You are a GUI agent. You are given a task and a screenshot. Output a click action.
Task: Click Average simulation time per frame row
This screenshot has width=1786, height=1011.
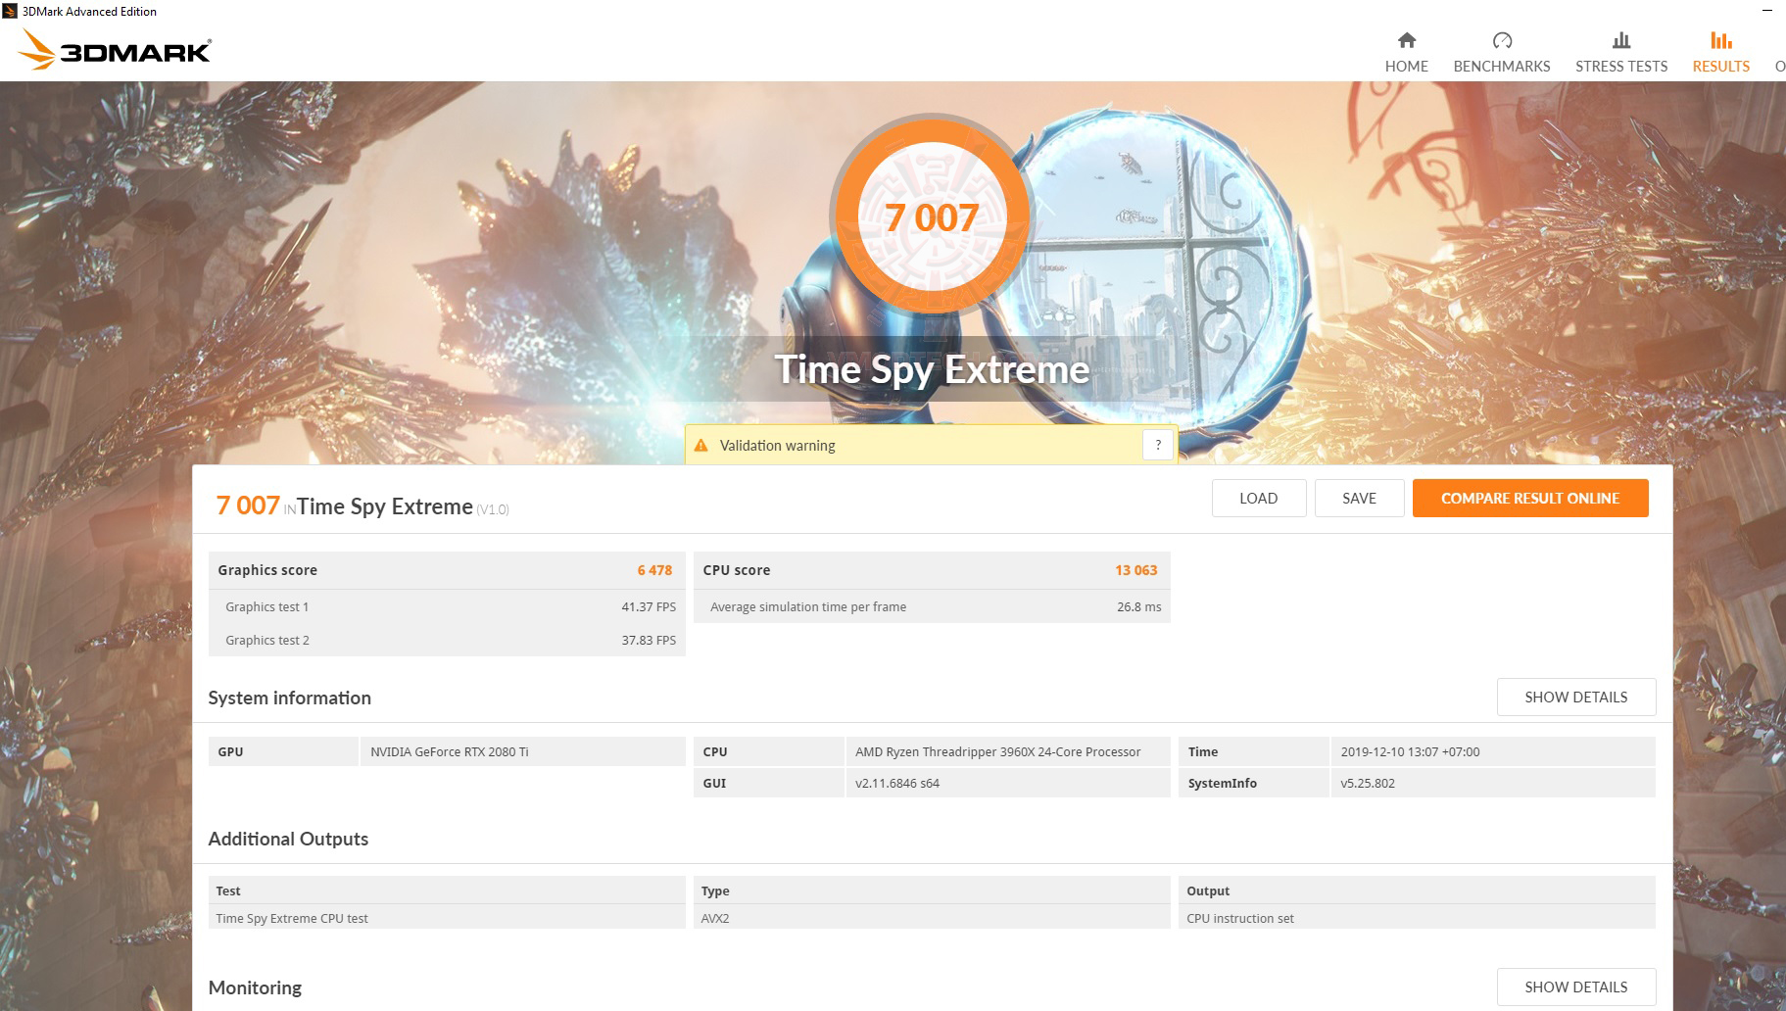pyautogui.click(x=932, y=606)
